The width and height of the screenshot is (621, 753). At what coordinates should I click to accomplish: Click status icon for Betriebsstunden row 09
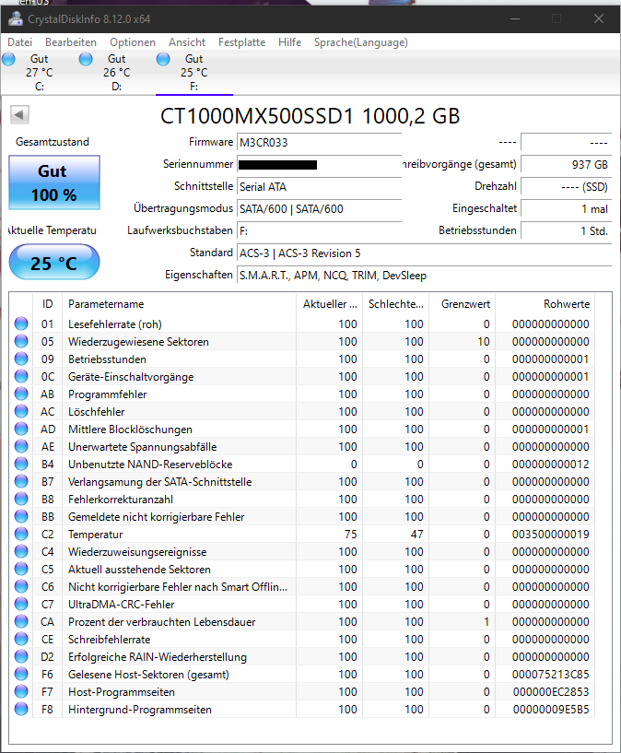pyautogui.click(x=21, y=359)
